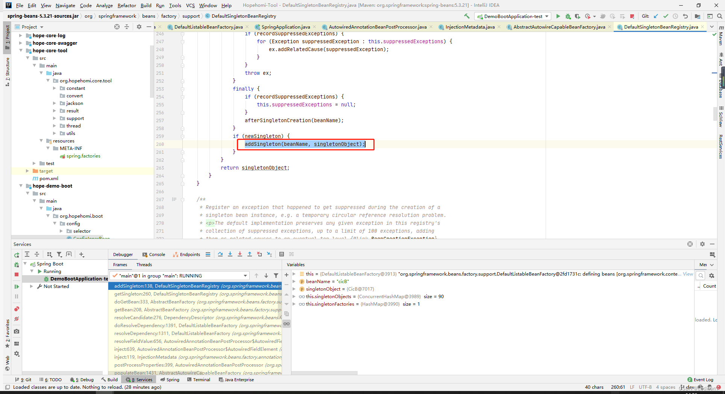Click the Build project hammer icon
The image size is (725, 394).
coord(467,16)
